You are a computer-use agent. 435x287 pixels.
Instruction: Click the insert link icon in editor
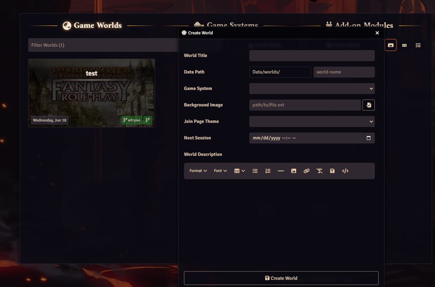coord(306,171)
